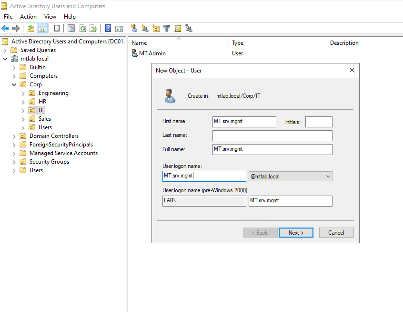The image size is (403, 312).
Task: Click the Forward arrow toolbar icon
Action: 16,28
